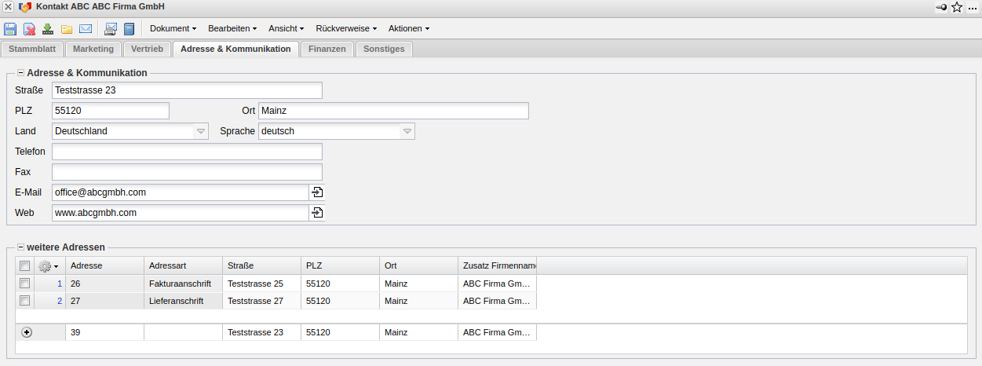Open the Sprache dropdown showing deutsch

(407, 131)
